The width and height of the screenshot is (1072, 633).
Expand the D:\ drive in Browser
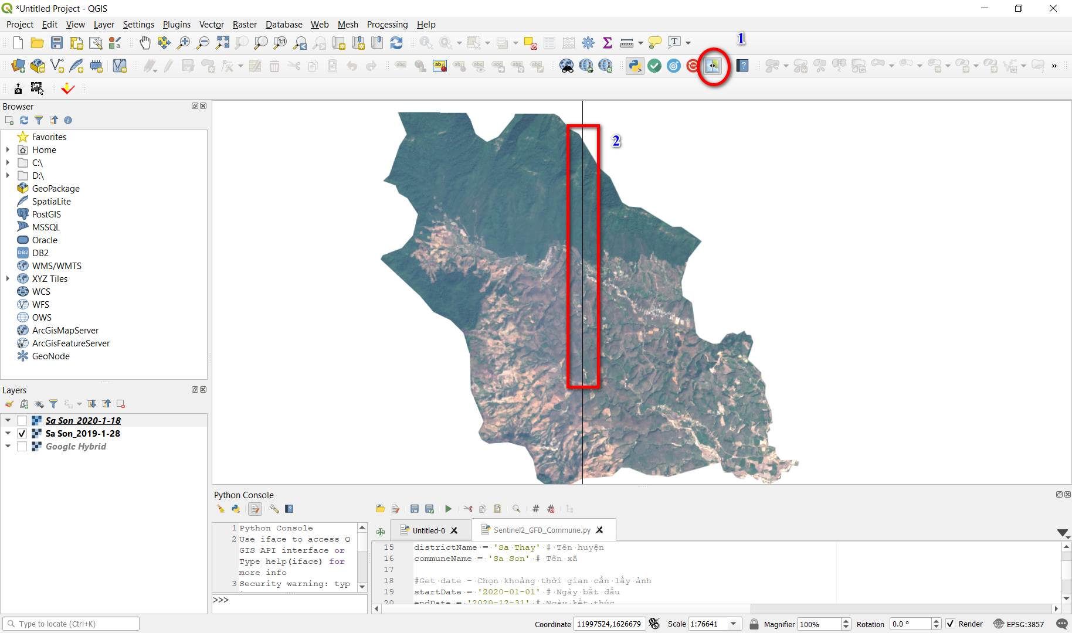tap(8, 176)
